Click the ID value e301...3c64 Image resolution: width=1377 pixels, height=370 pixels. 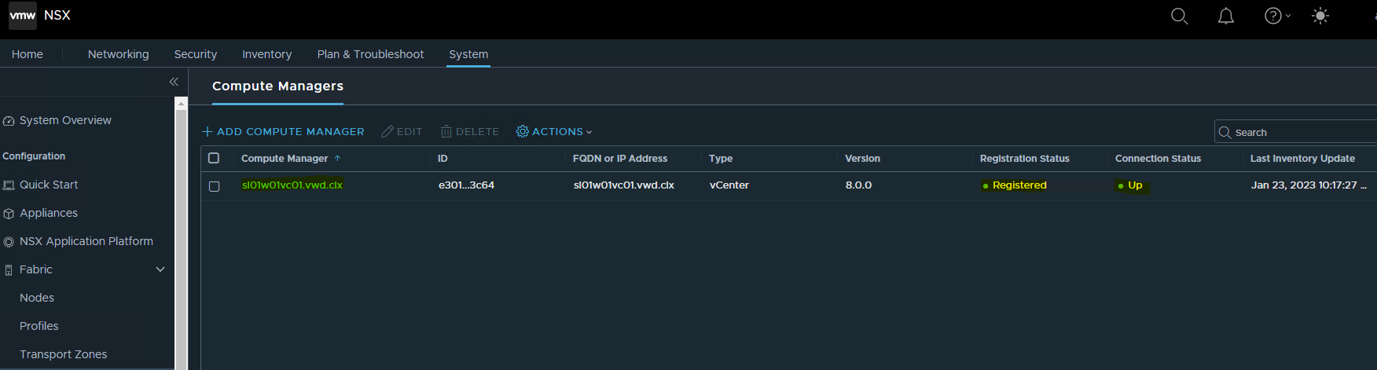[467, 185]
